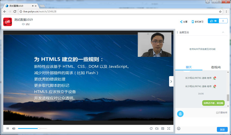Open the emoji picker in chat
Viewport: 231px width, 135px height.
tap(179, 129)
